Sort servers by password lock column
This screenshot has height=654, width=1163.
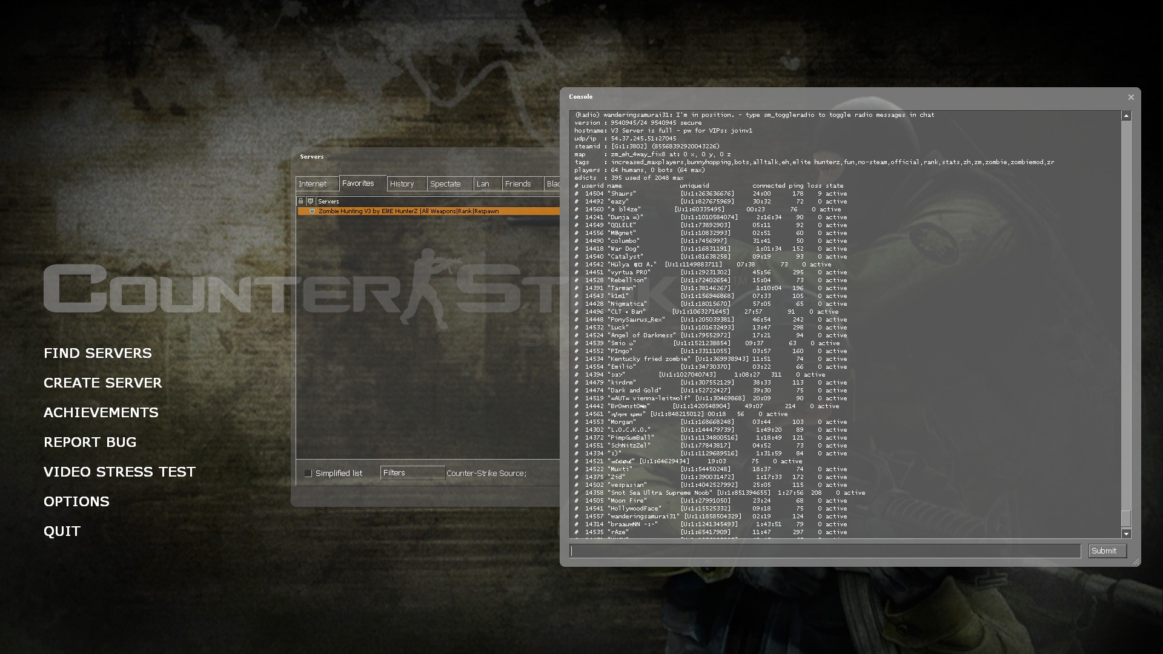[300, 201]
